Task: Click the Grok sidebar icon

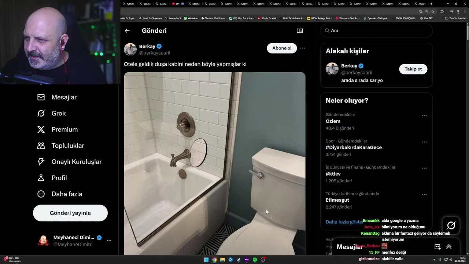Action: tap(41, 113)
